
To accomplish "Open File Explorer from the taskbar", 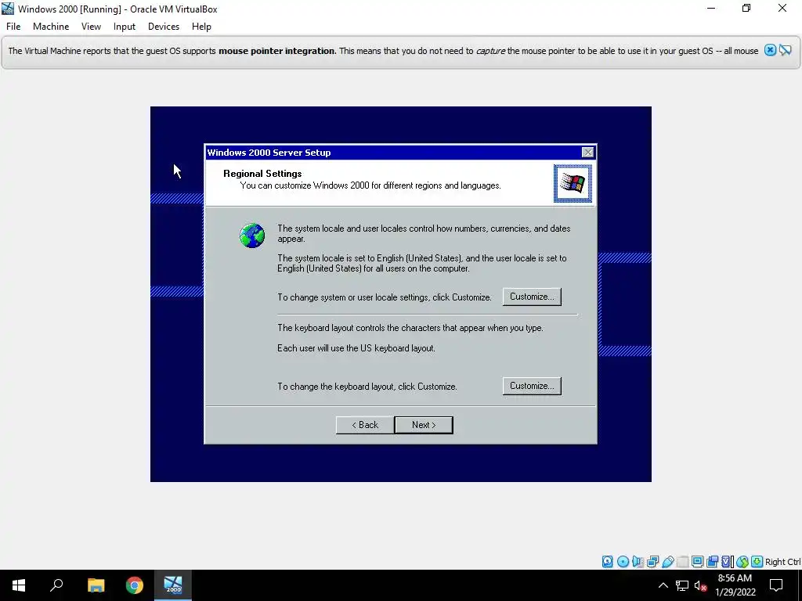I will pyautogui.click(x=96, y=585).
